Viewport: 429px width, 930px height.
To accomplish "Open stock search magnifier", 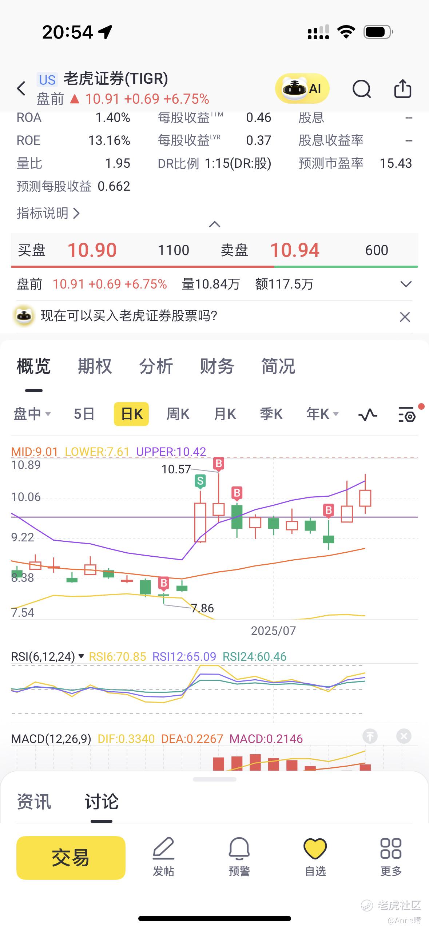I will tap(362, 89).
